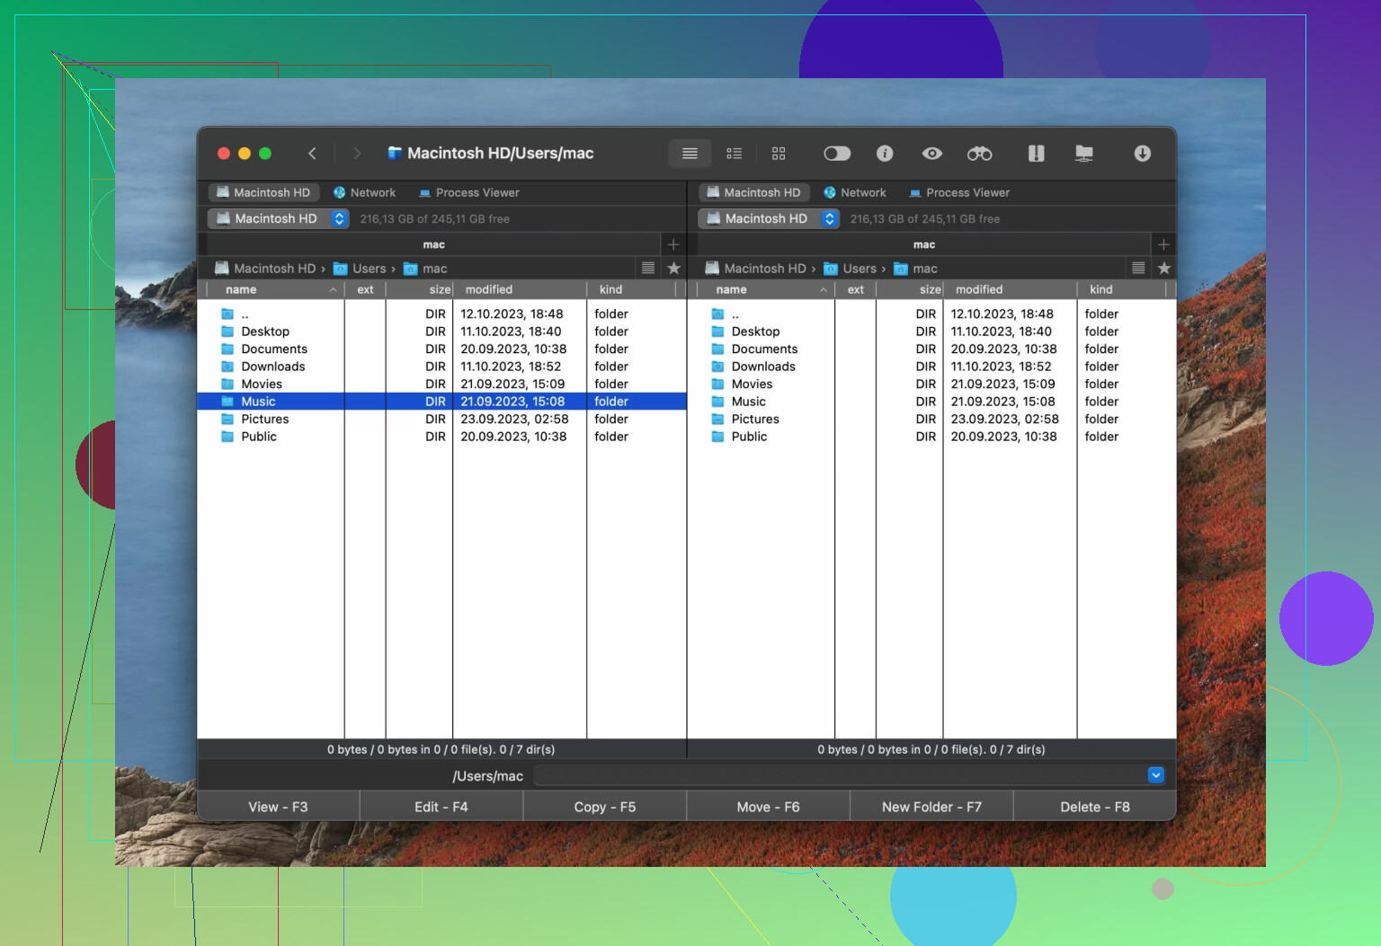The width and height of the screenshot is (1381, 946).
Task: Switch to full list view mode
Action: (x=690, y=154)
